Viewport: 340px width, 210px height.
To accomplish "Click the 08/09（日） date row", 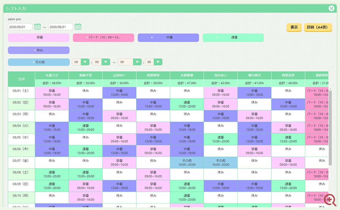I will [21, 186].
